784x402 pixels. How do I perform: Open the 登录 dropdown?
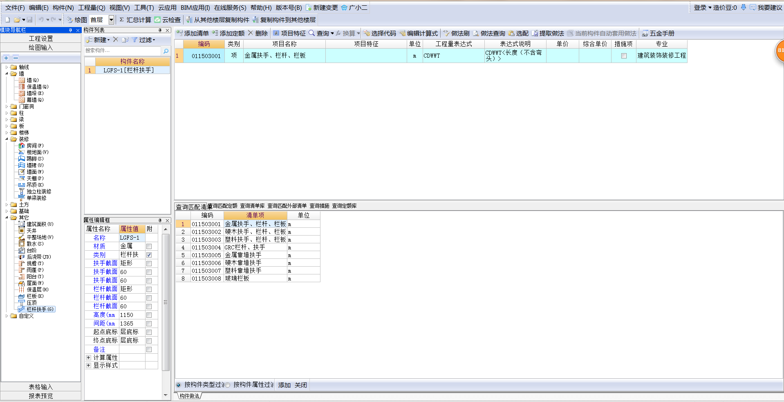(x=710, y=7)
